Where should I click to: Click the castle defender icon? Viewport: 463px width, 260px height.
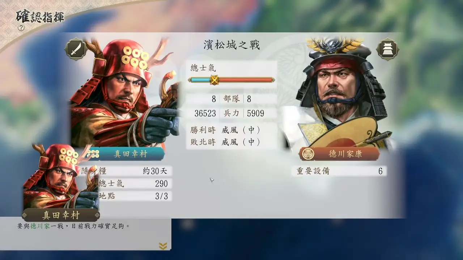coord(387,49)
